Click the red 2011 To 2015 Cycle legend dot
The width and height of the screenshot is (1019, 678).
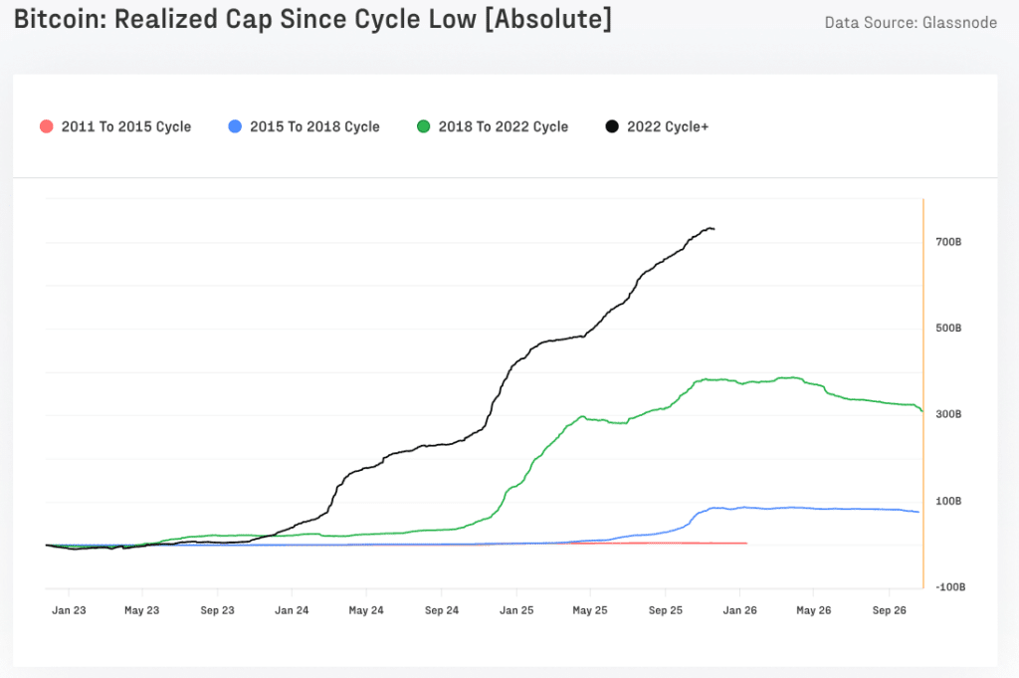(46, 126)
